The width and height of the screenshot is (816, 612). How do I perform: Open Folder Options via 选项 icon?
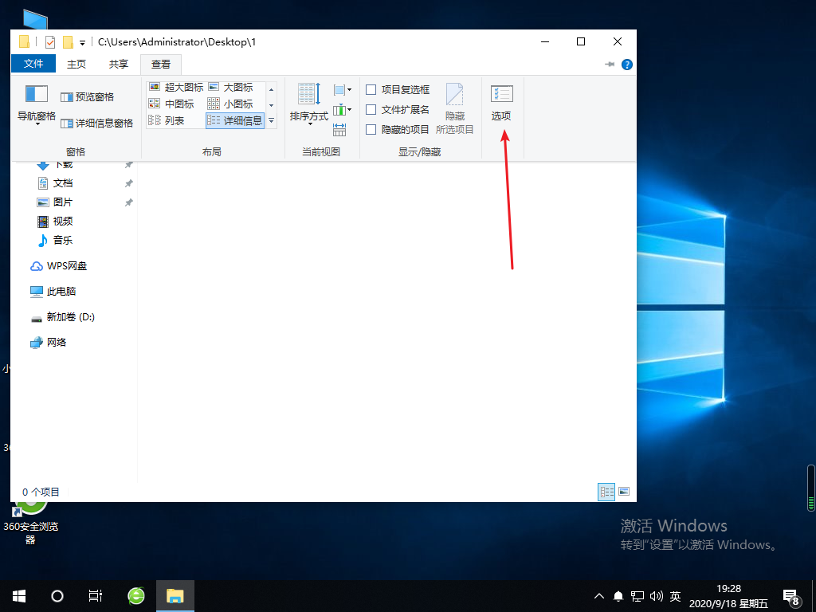[x=501, y=102]
